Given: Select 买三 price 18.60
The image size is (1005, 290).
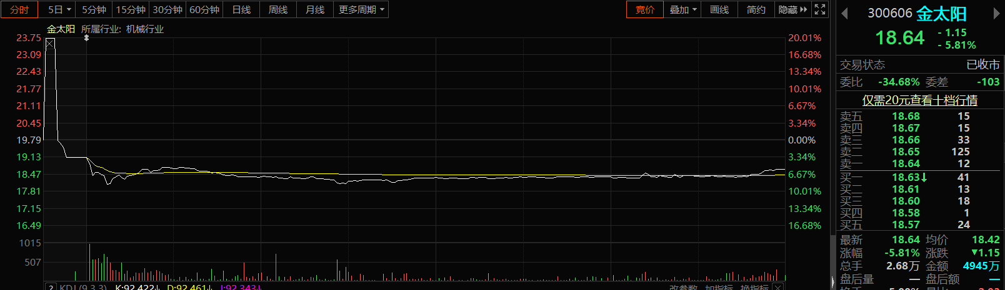Looking at the screenshot, I should click(906, 201).
